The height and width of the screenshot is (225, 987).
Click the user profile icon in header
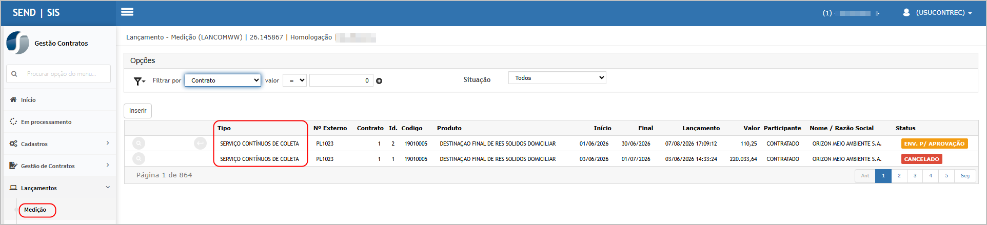[x=906, y=12]
